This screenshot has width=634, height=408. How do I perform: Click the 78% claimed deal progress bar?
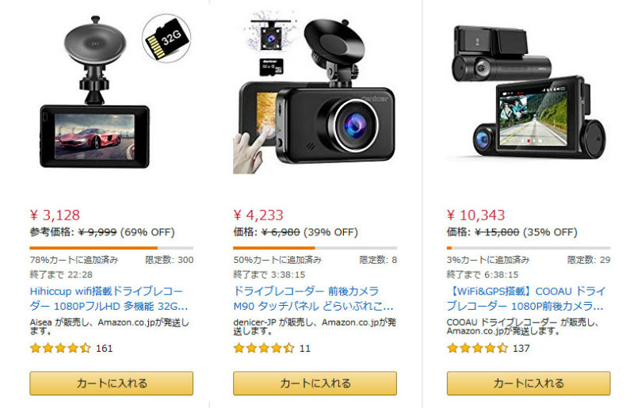[111, 248]
